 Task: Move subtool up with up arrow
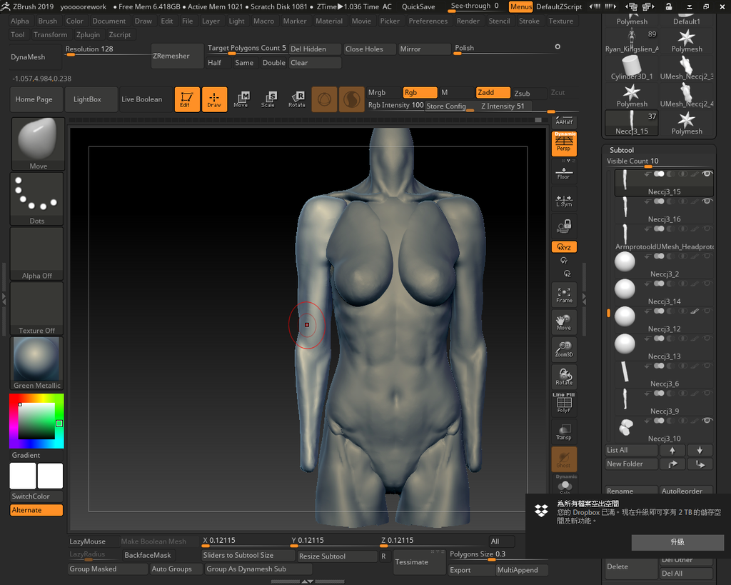pyautogui.click(x=672, y=450)
